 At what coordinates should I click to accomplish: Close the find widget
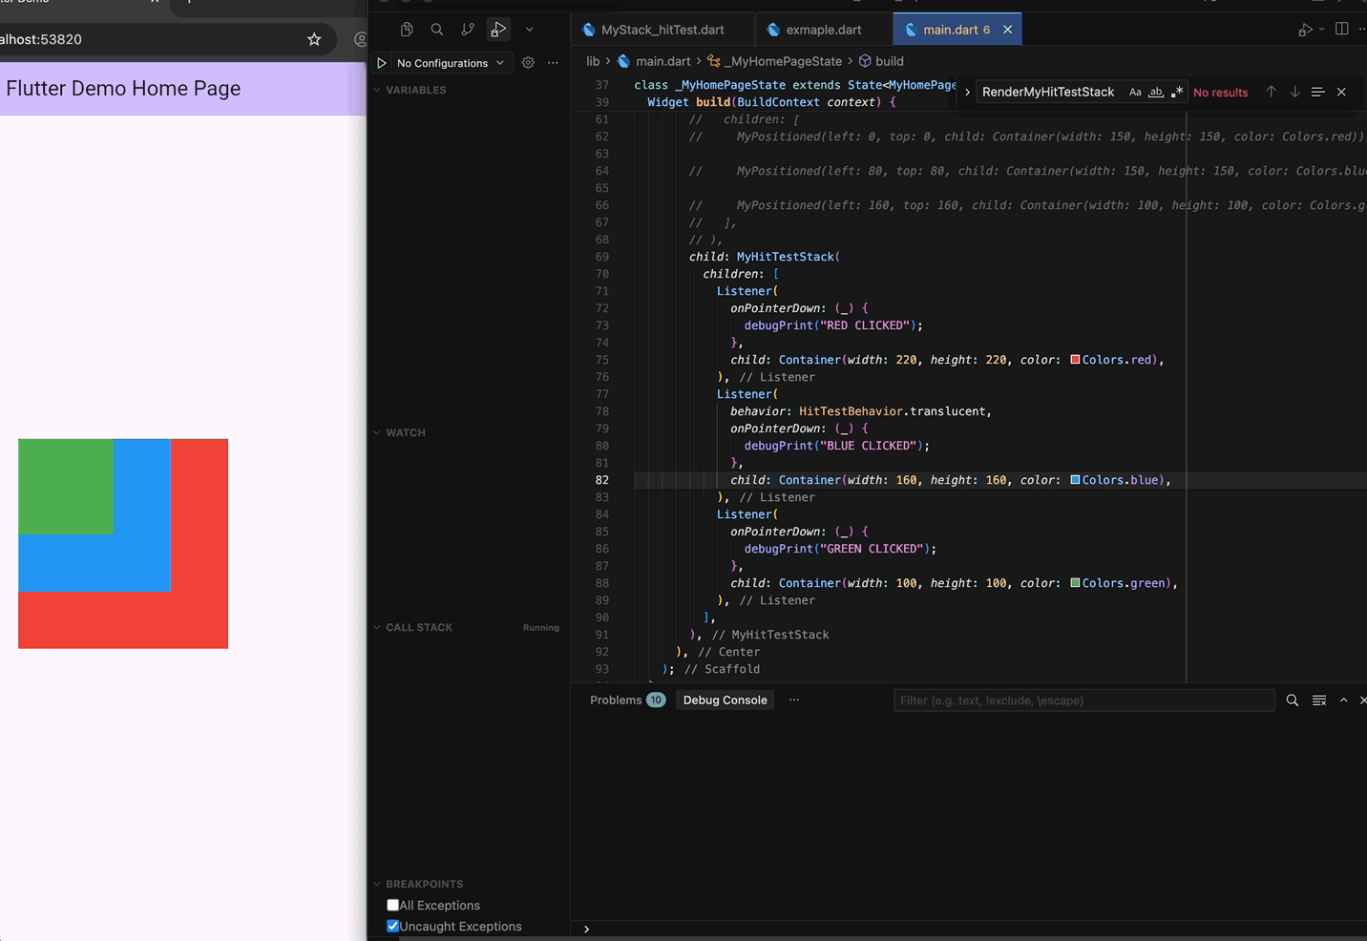coord(1342,93)
